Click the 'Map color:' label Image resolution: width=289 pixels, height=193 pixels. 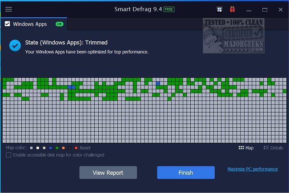(x=16, y=148)
